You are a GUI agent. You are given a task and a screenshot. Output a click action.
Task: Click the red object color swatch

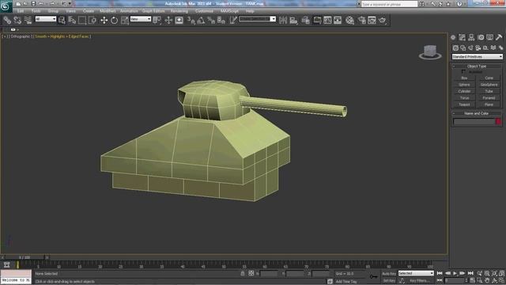[x=499, y=121]
